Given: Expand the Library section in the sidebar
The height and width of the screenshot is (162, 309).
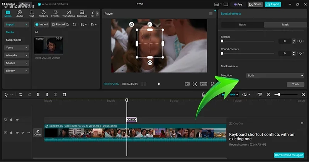Looking at the screenshot, I should 16,71.
